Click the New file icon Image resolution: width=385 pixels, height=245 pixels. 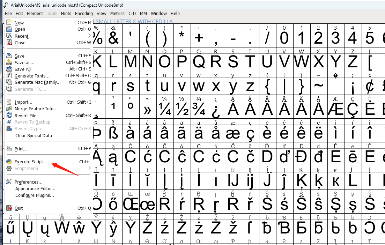point(9,23)
